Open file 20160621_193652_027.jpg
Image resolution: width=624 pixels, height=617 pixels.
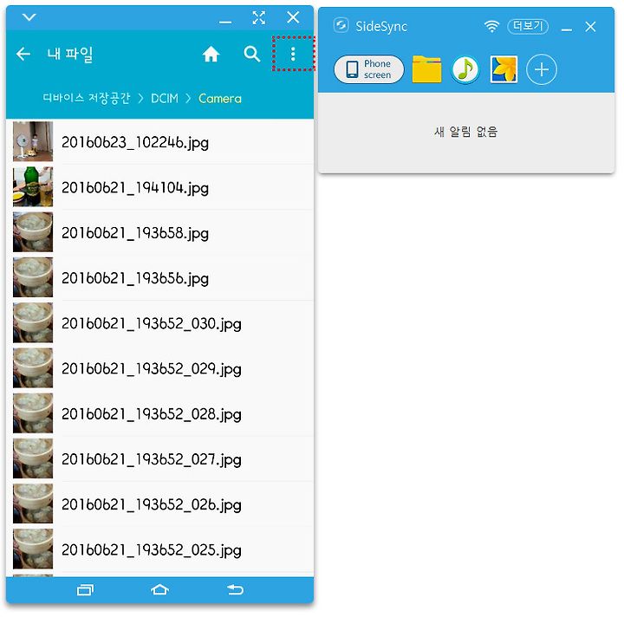[x=159, y=459]
